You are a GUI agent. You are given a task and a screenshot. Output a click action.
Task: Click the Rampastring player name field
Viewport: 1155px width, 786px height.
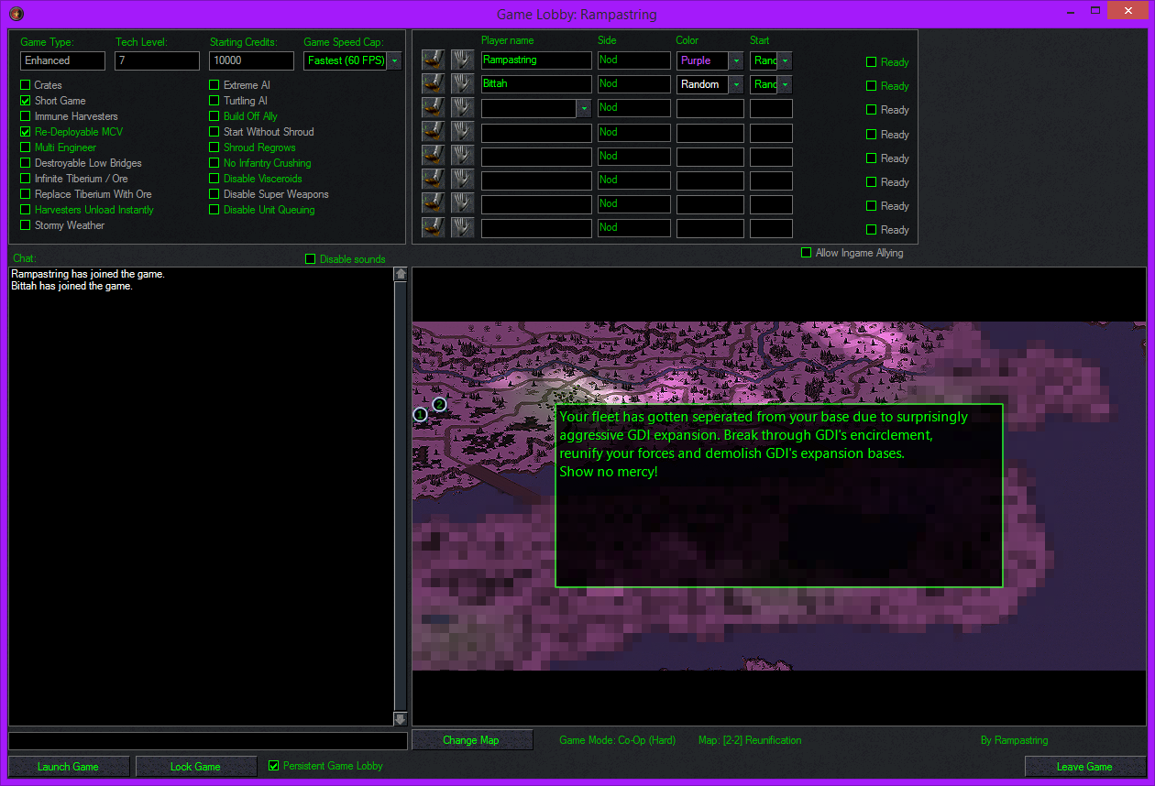[x=536, y=60]
